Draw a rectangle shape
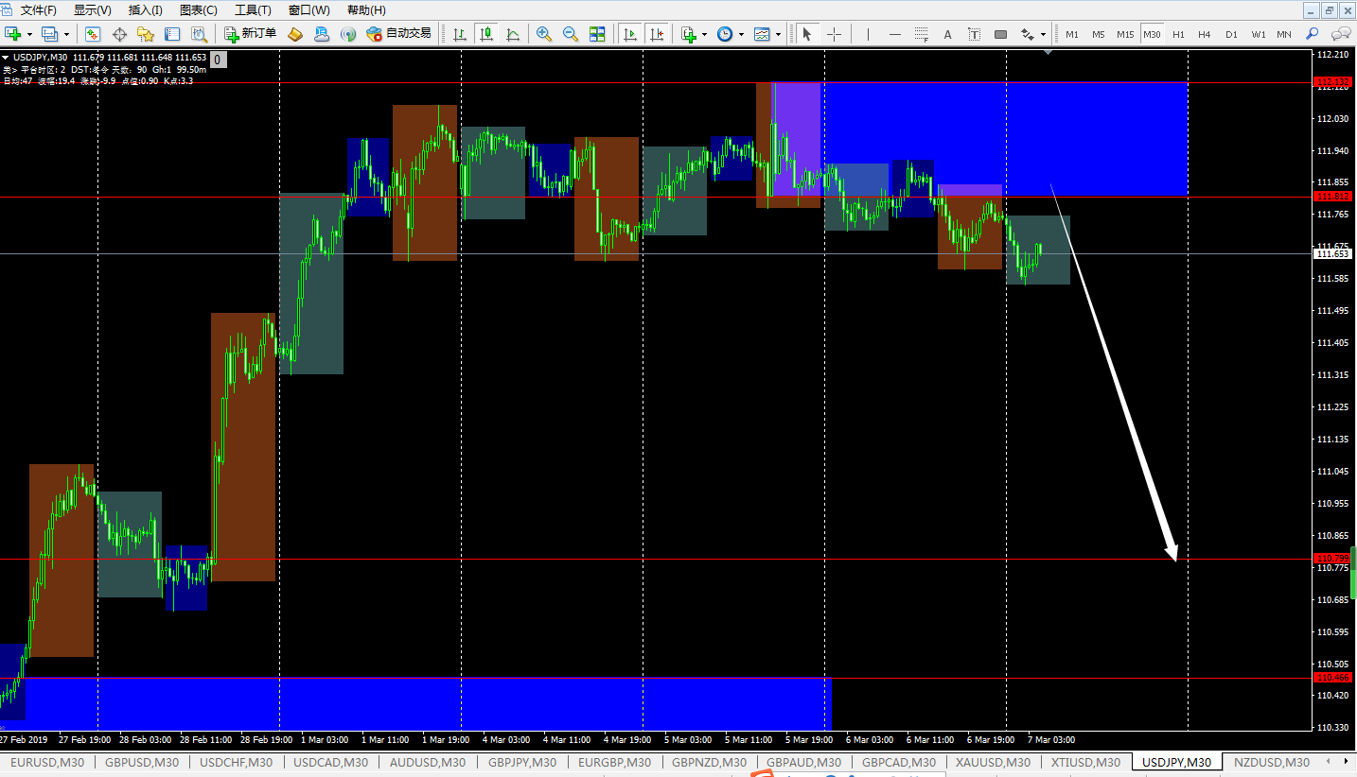The width and height of the screenshot is (1357, 777). [x=1001, y=34]
